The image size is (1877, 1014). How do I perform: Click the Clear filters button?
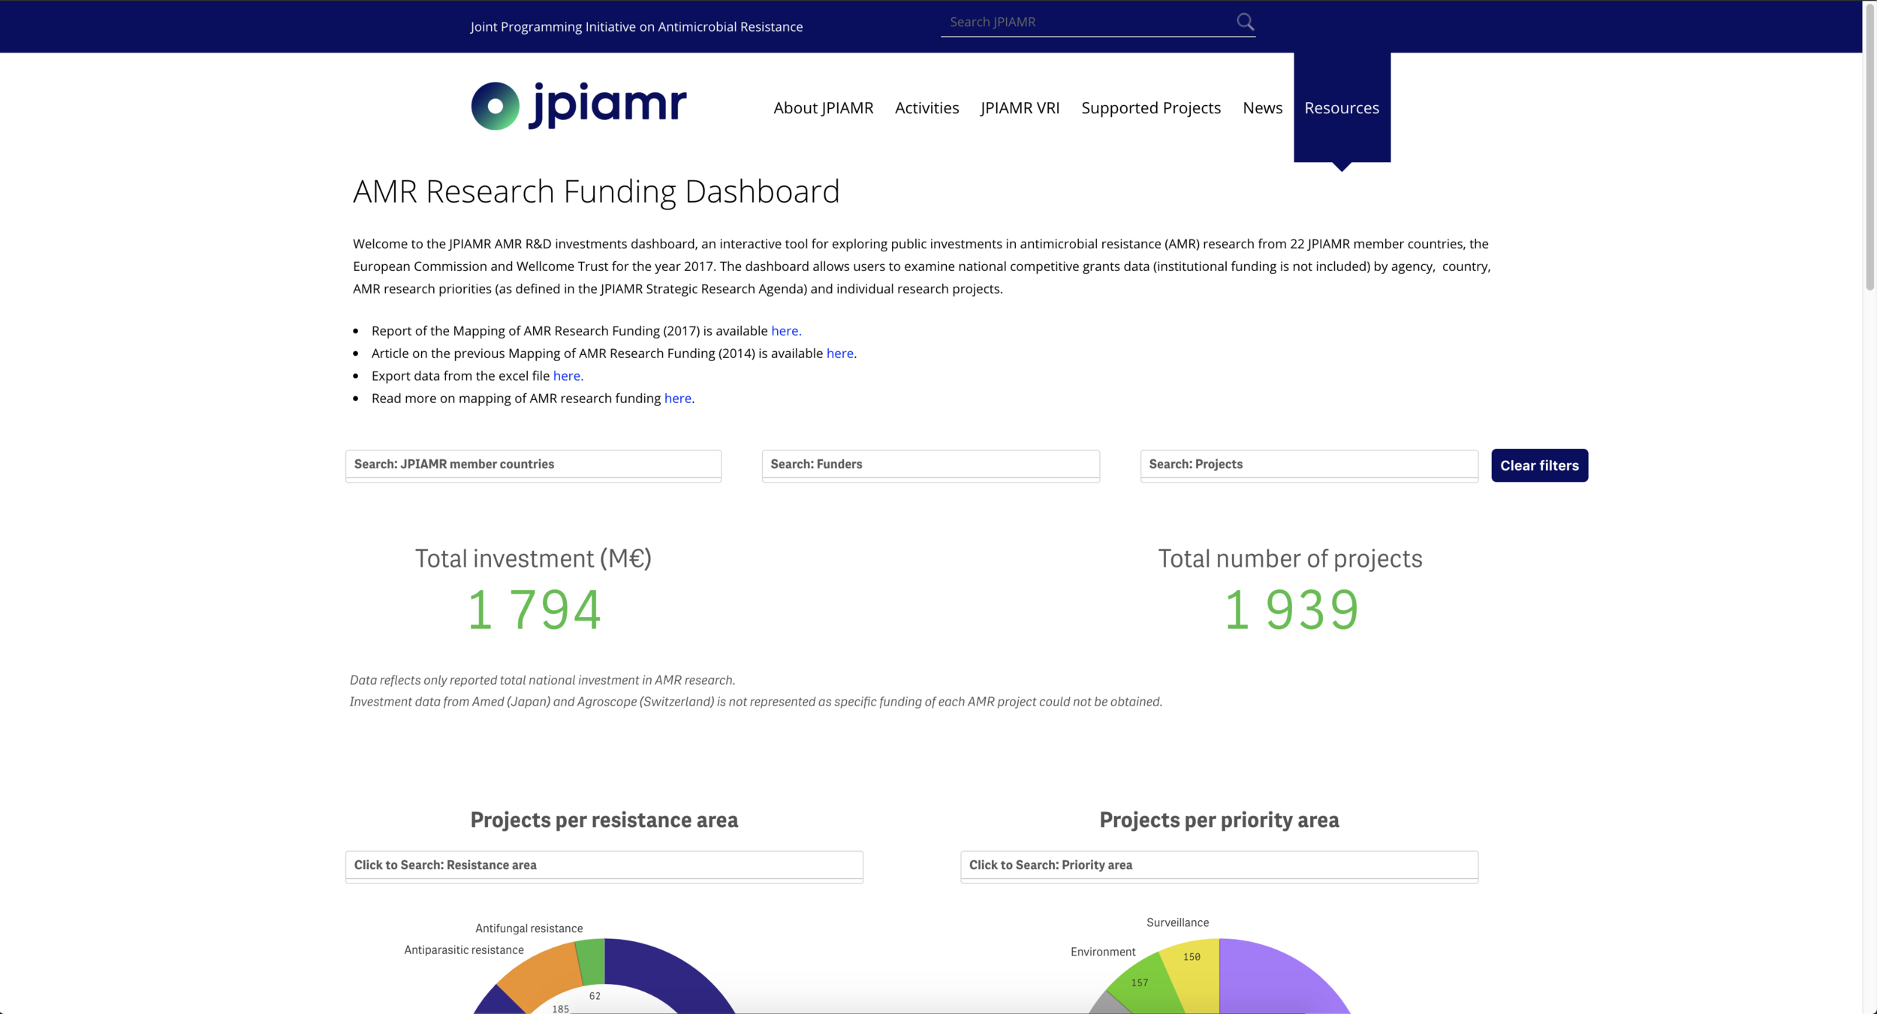point(1539,465)
